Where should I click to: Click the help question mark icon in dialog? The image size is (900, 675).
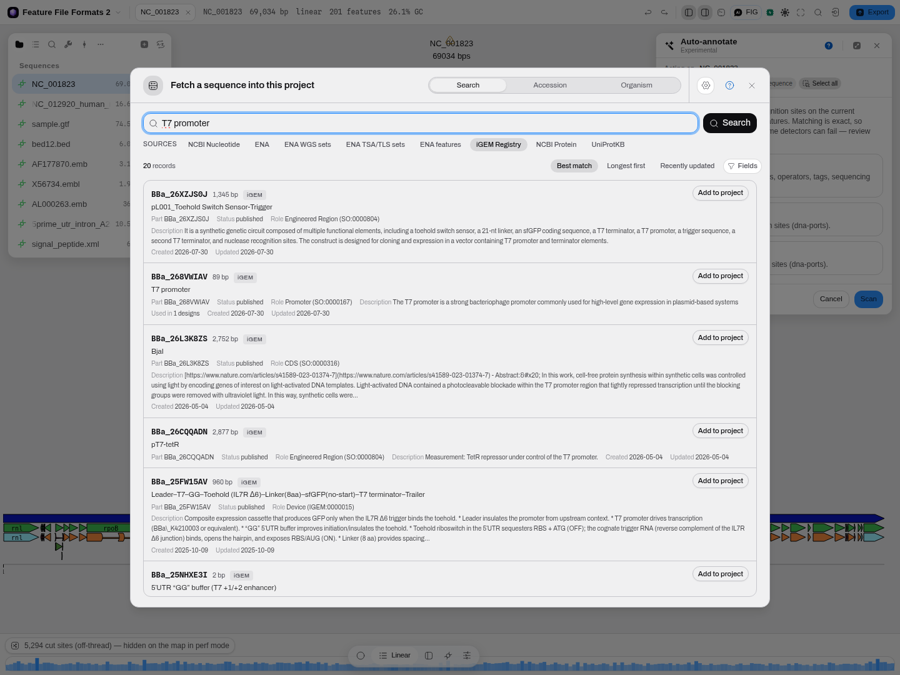click(x=729, y=86)
